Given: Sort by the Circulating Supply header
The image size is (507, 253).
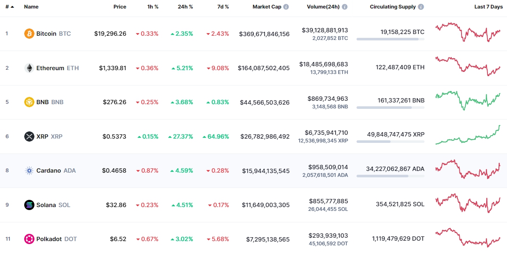Looking at the screenshot, I should click(x=393, y=7).
